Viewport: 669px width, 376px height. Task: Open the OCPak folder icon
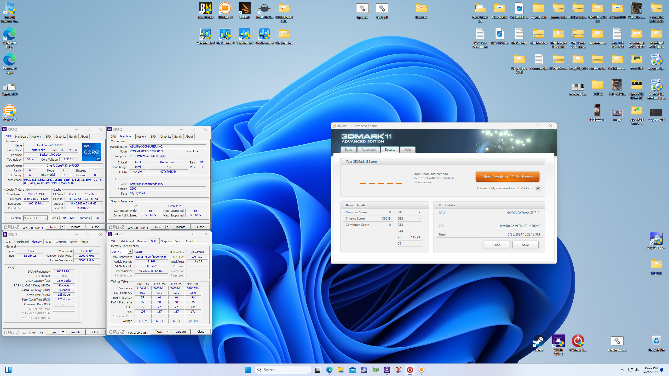(597, 87)
